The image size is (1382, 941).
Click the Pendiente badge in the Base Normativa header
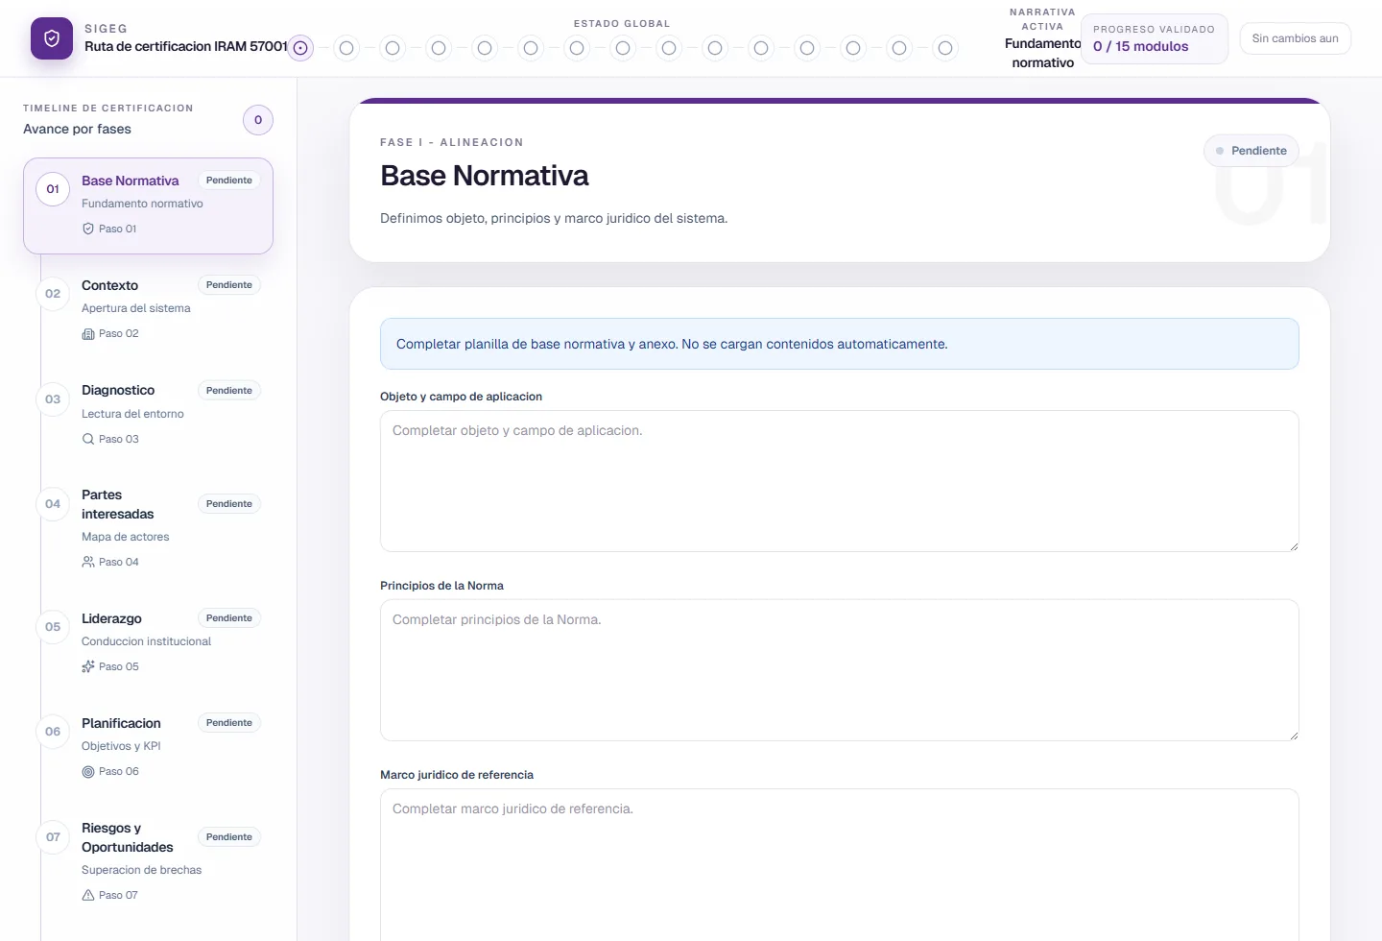tap(1251, 151)
